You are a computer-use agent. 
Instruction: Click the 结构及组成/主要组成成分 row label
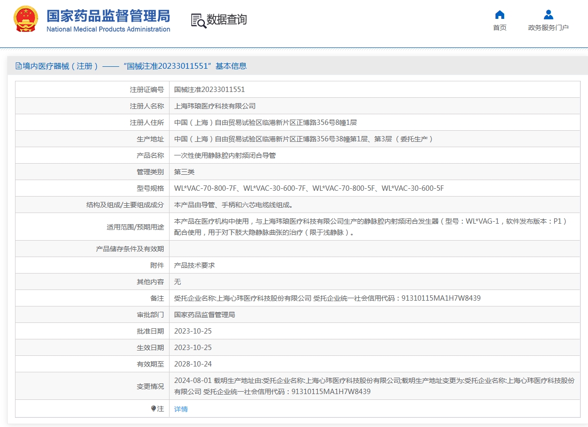(x=125, y=205)
